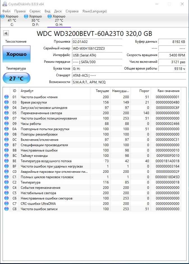The width and height of the screenshot is (189, 264).
Task: Select row Аварийные парковки при отключении
Action: coord(92,172)
